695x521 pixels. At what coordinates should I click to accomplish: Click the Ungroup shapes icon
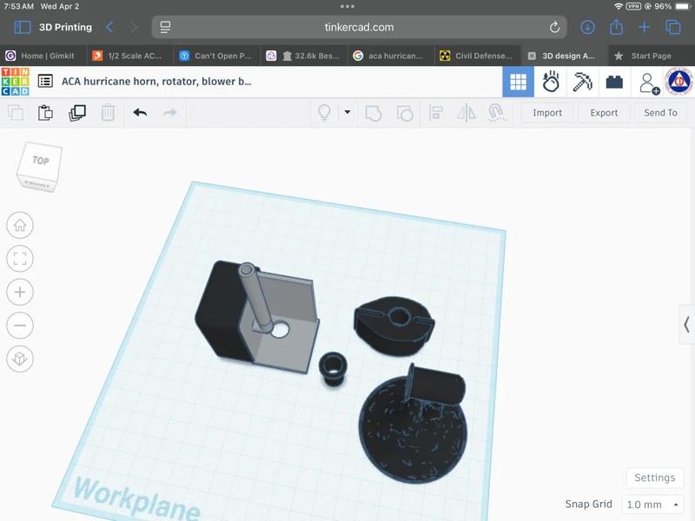(x=405, y=114)
